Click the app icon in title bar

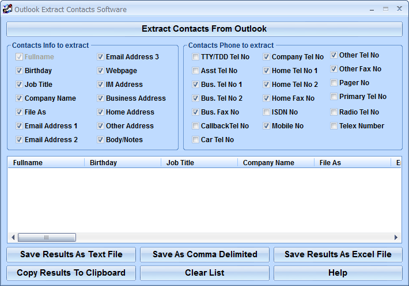tap(7, 9)
